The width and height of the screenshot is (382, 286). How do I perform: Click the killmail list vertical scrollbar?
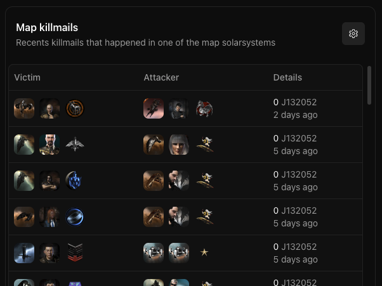click(x=369, y=85)
